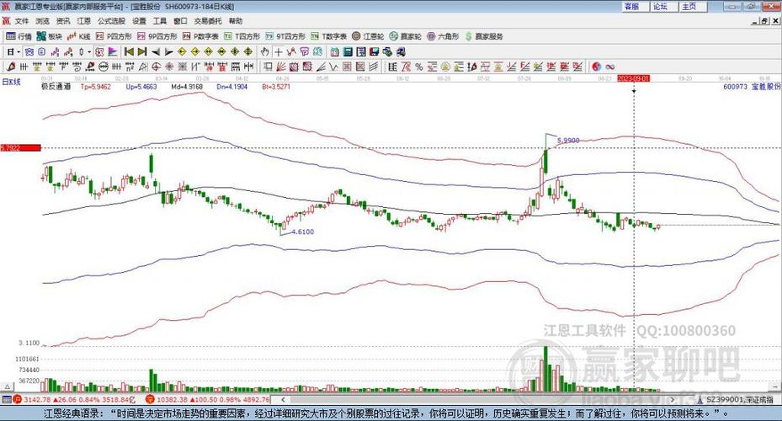Open the T数字表 tool
This screenshot has width=782, height=421.
tap(328, 36)
